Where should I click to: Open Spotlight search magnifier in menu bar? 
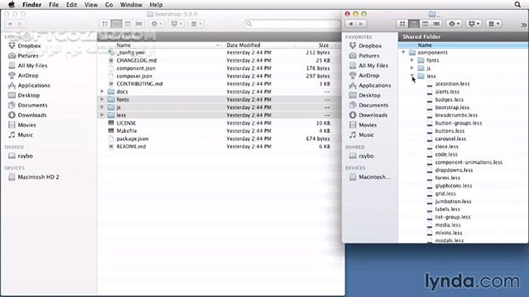click(x=518, y=5)
